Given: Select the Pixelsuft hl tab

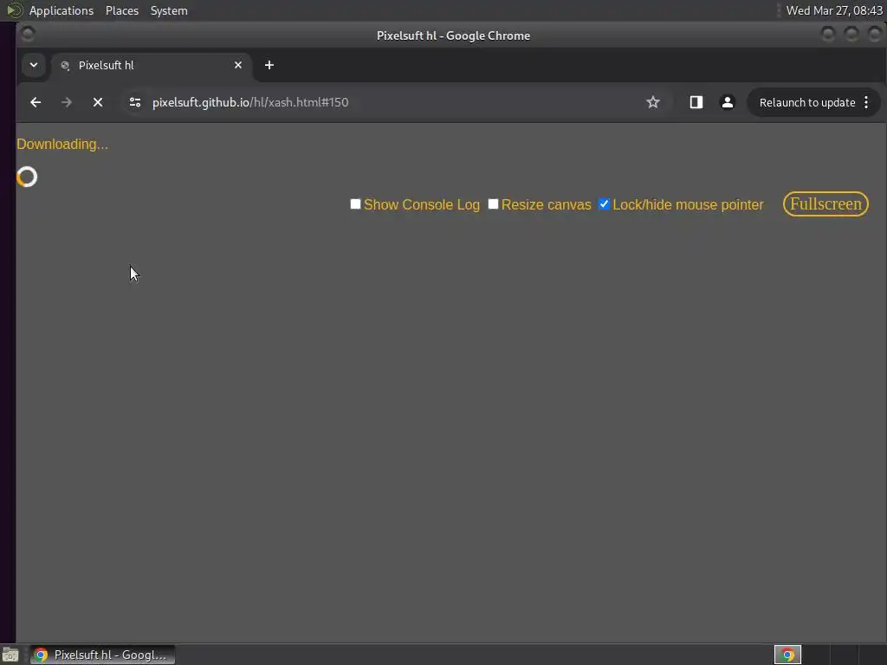Looking at the screenshot, I should pyautogui.click(x=150, y=65).
